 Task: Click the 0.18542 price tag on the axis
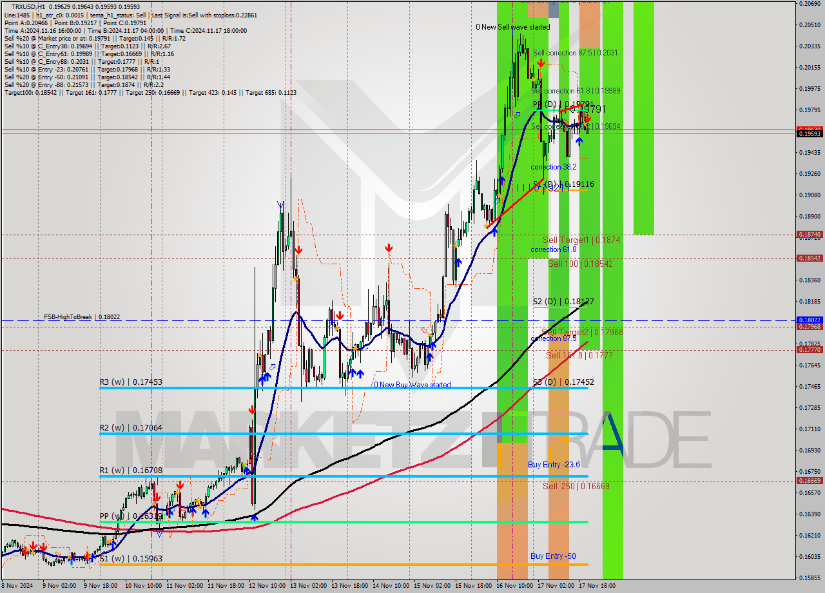coord(810,258)
